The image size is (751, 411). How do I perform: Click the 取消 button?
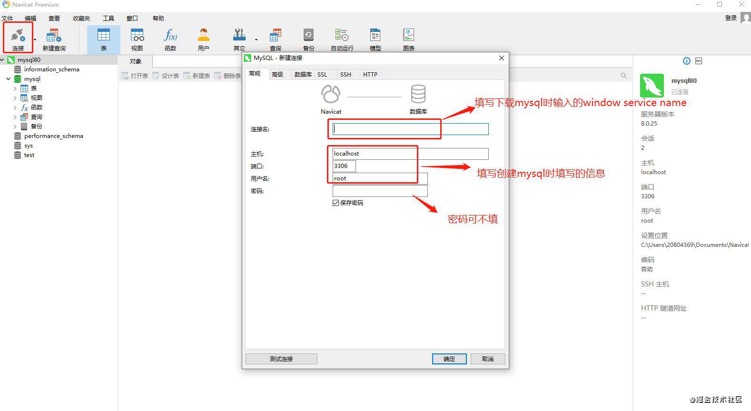pyautogui.click(x=488, y=359)
